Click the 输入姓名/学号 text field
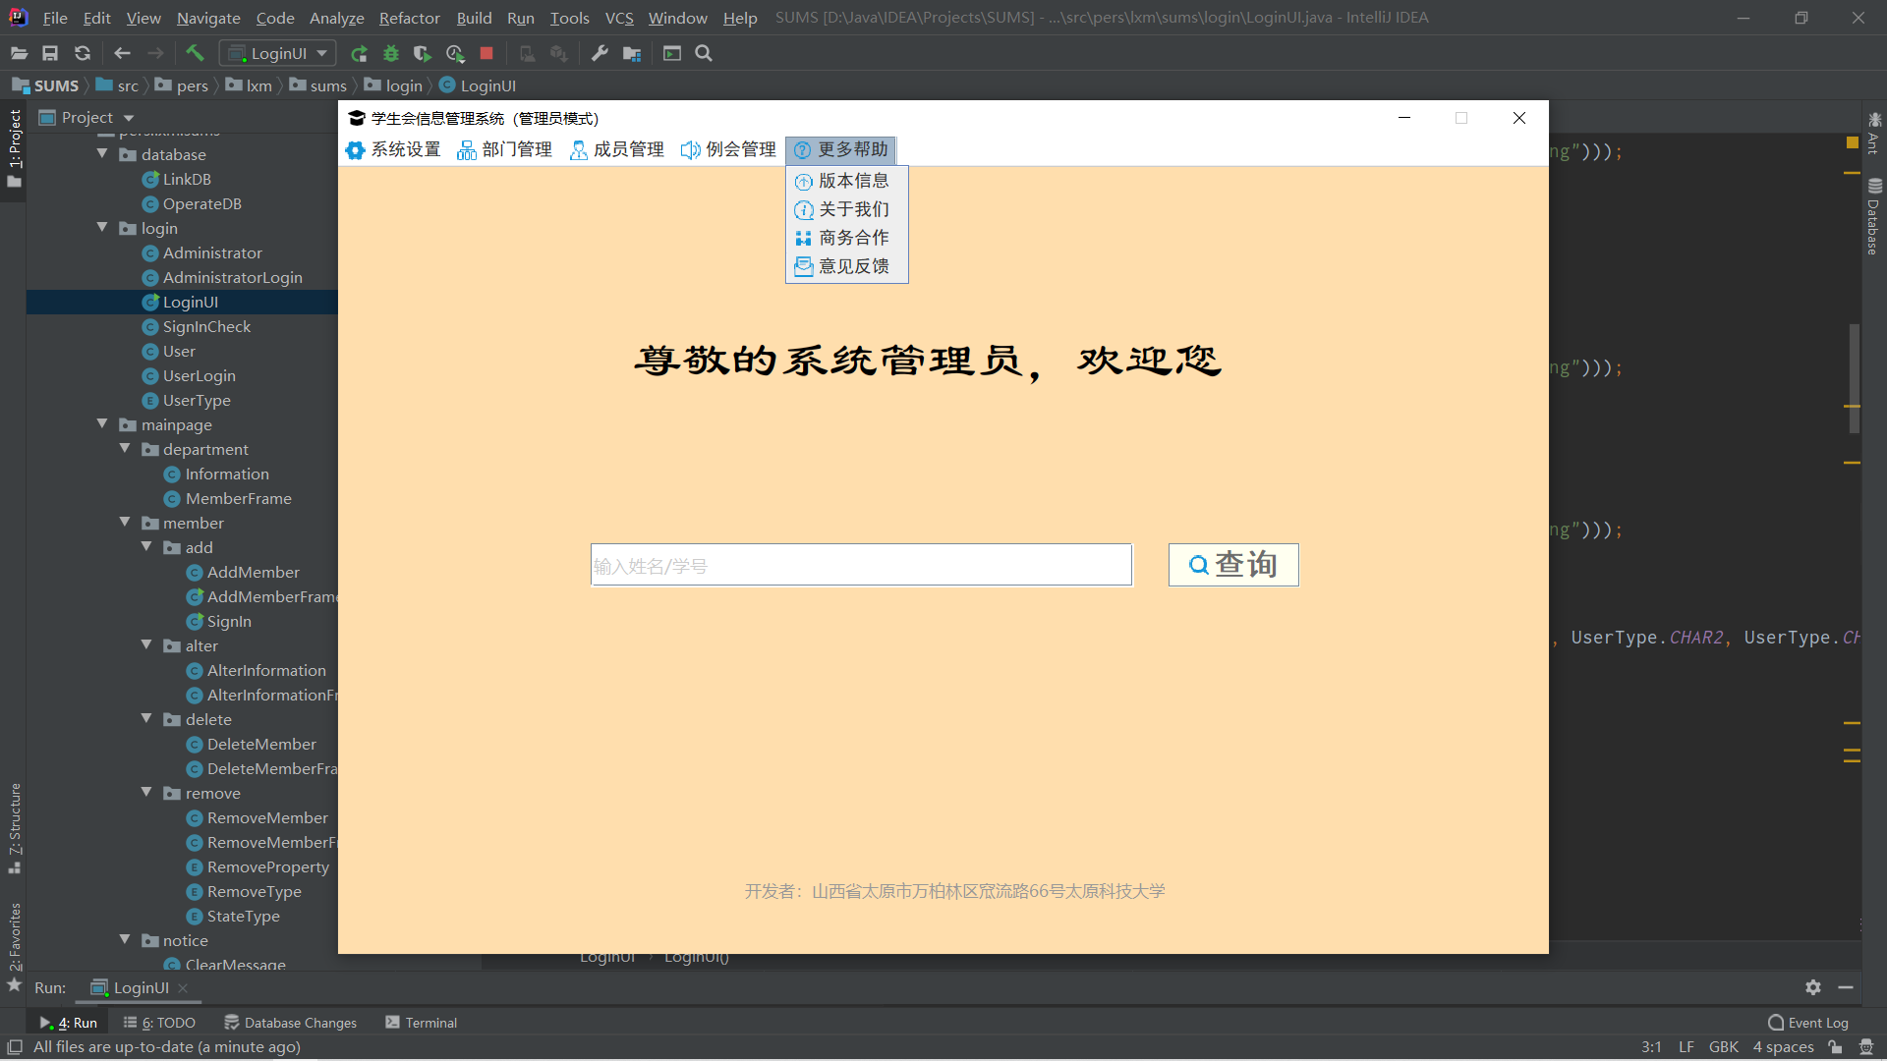This screenshot has width=1887, height=1061. 861,566
